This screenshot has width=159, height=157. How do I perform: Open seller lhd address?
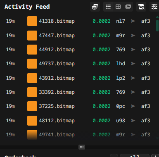pos(121,64)
